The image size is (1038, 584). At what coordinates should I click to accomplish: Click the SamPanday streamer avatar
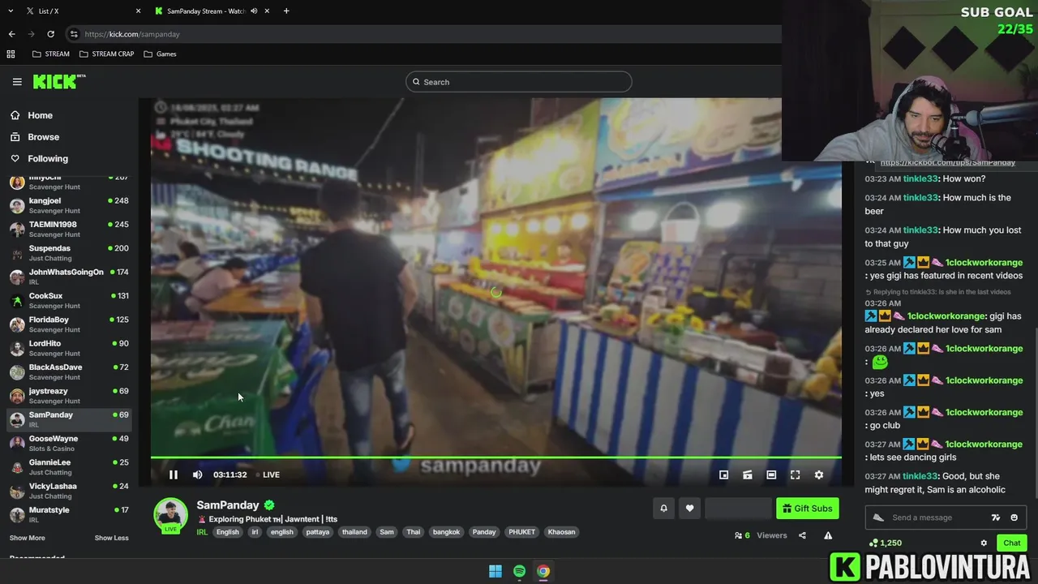pos(170,514)
